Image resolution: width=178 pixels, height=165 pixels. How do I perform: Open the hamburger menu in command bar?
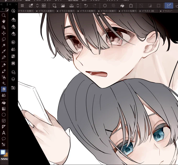[22, 6]
